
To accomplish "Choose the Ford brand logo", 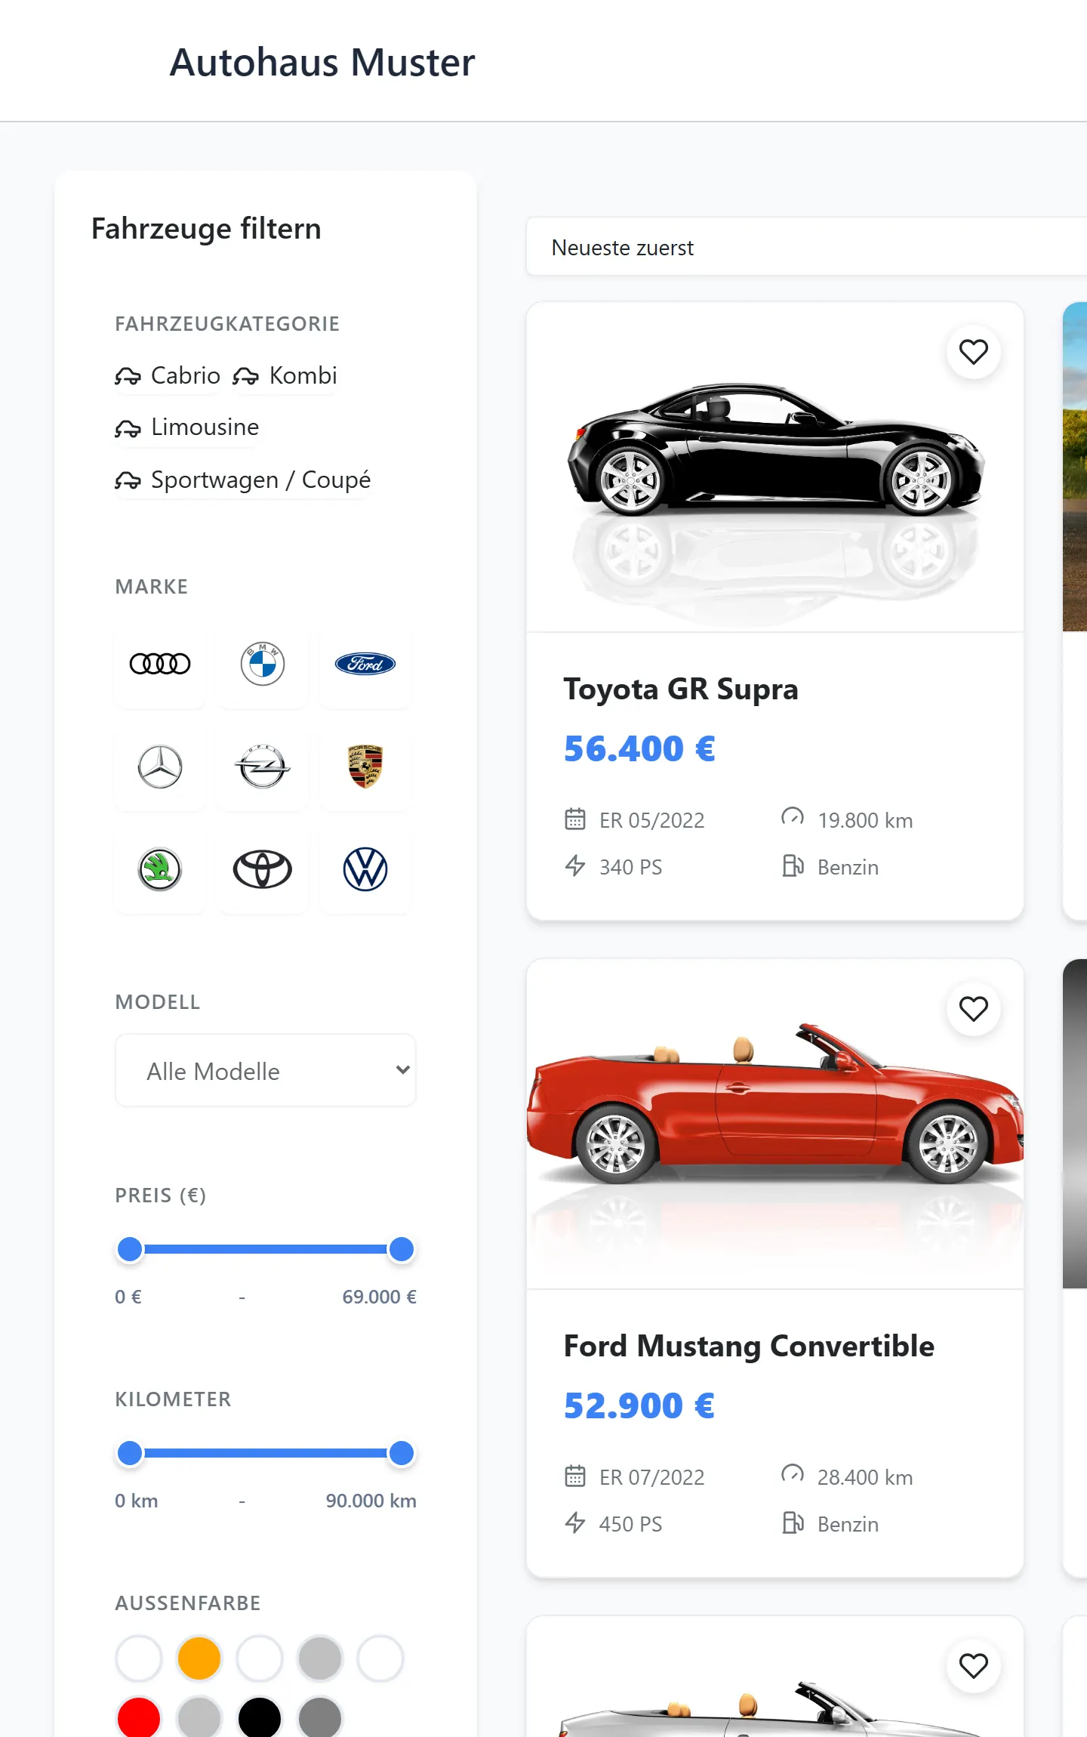I will (365, 665).
